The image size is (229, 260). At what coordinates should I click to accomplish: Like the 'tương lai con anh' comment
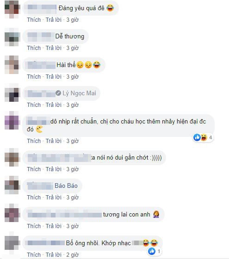click(x=34, y=226)
